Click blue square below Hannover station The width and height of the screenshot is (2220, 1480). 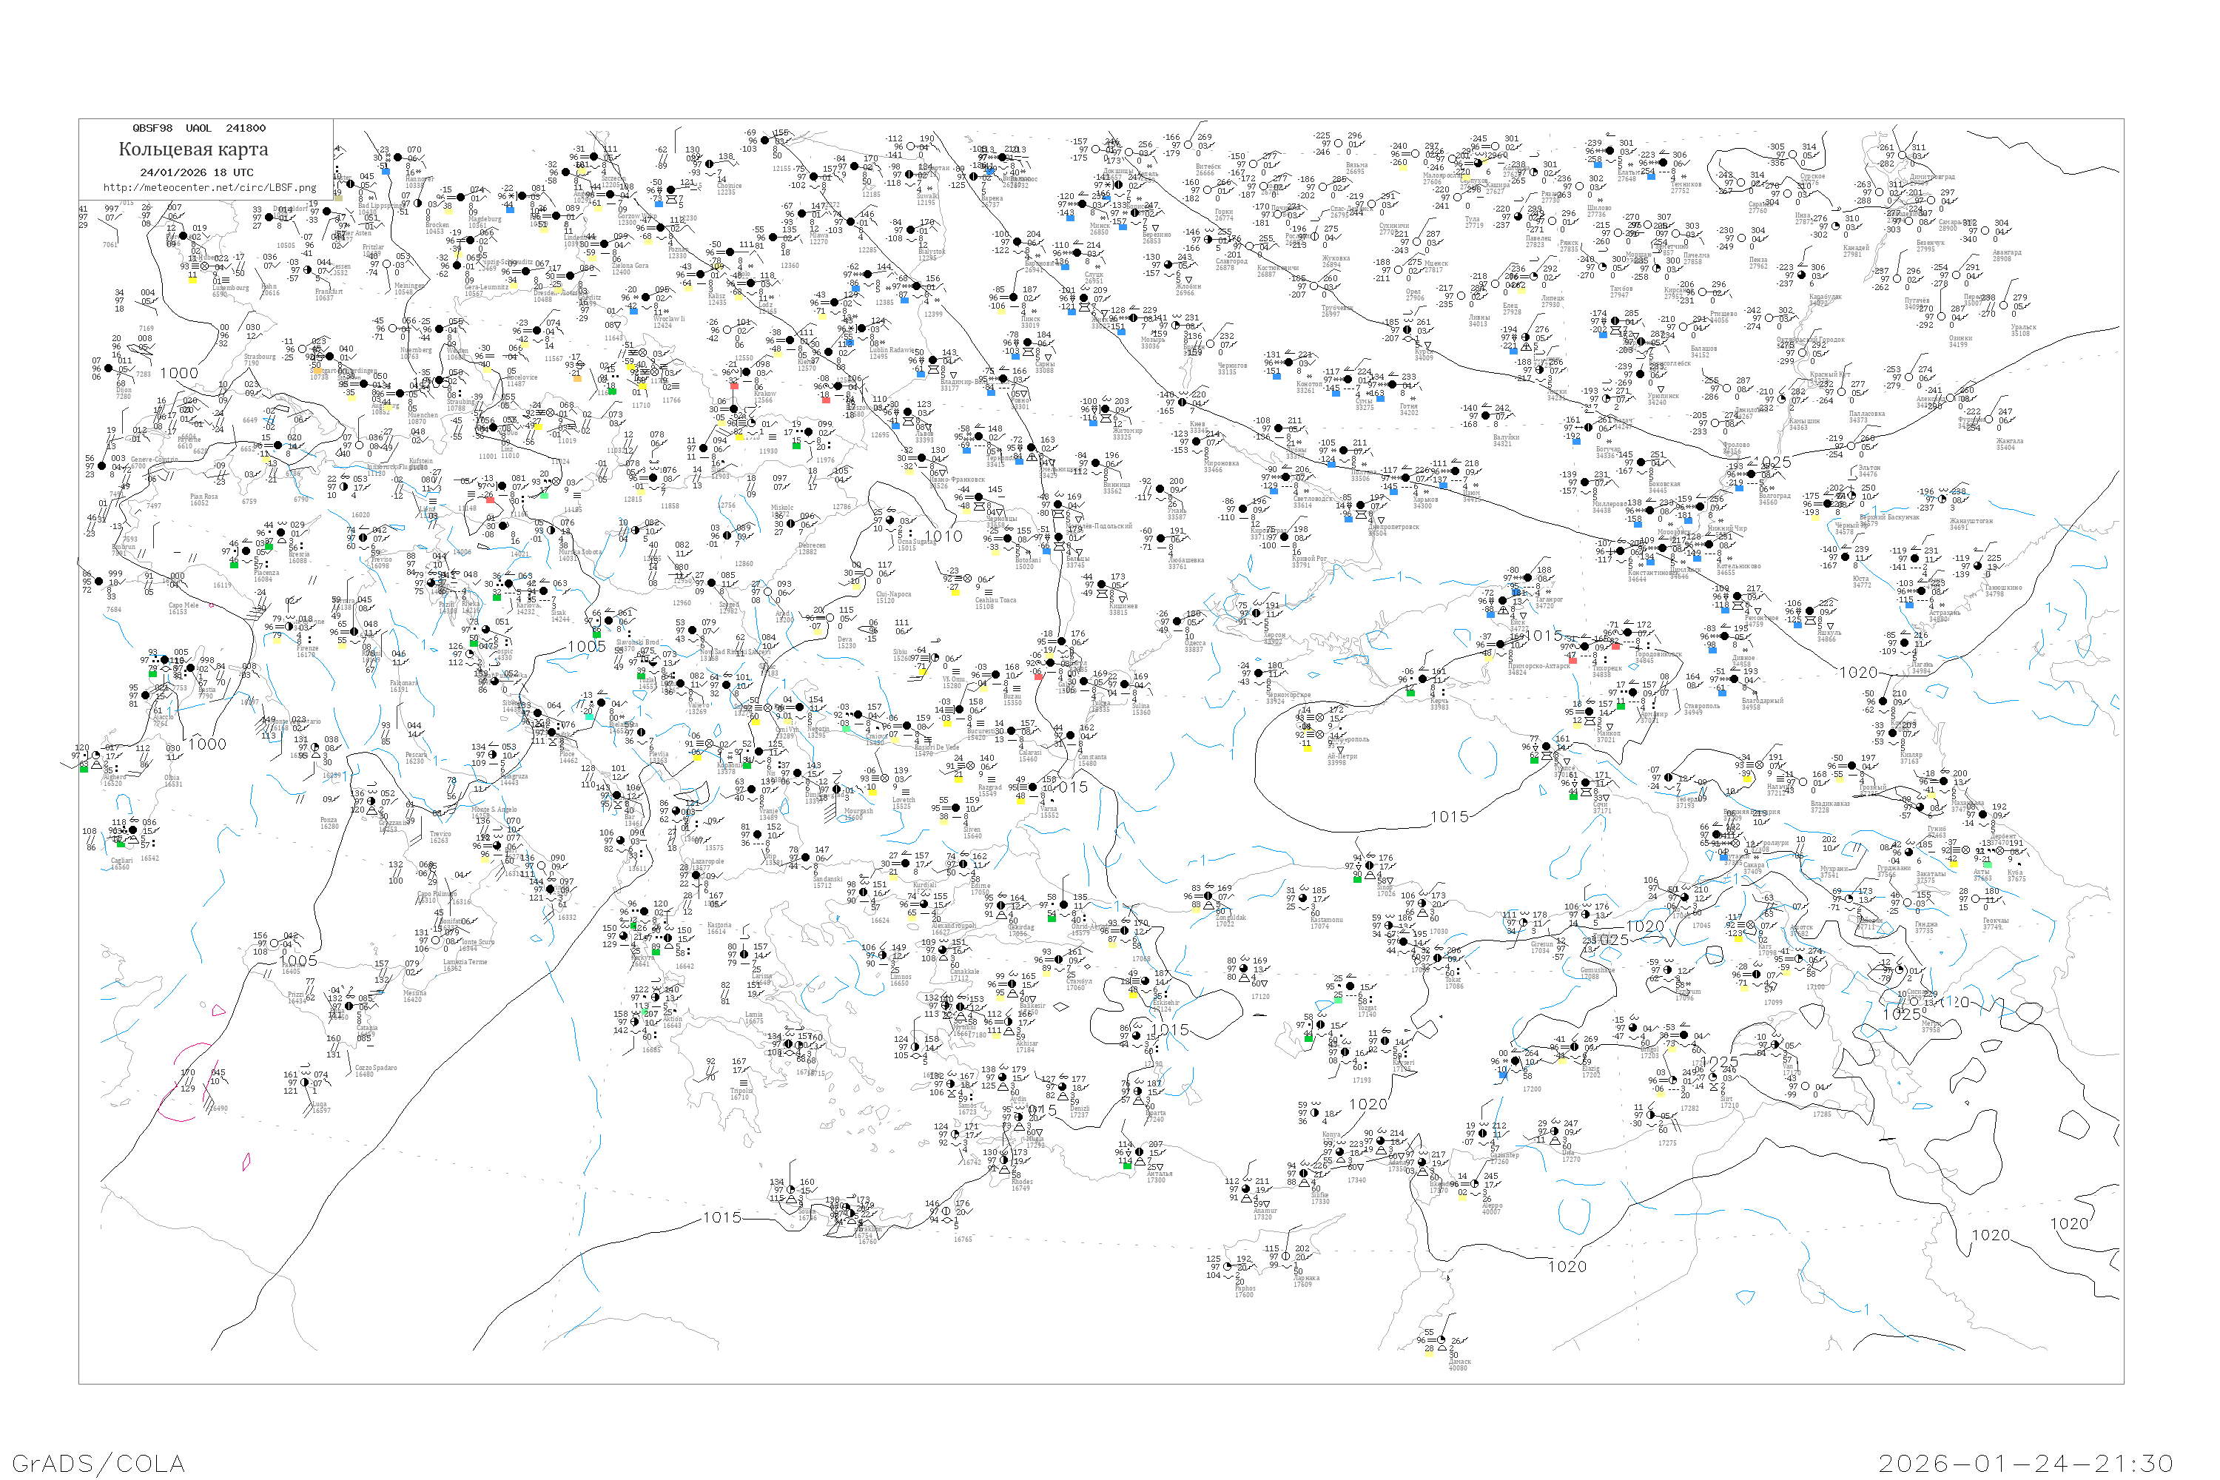click(386, 172)
